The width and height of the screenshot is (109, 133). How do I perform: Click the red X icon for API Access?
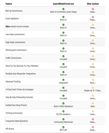click(93, 127)
